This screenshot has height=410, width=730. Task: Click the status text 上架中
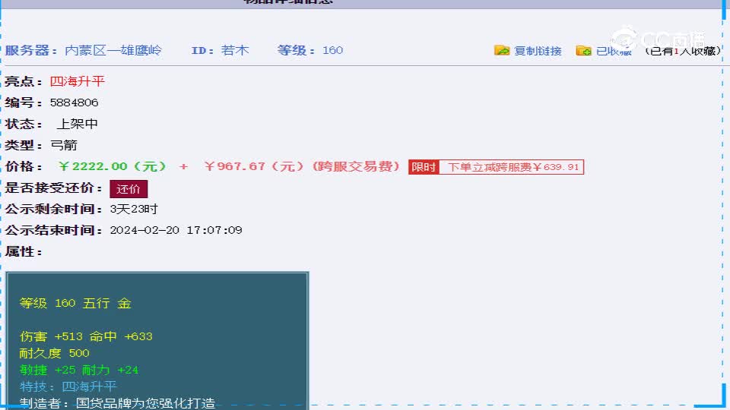click(78, 124)
